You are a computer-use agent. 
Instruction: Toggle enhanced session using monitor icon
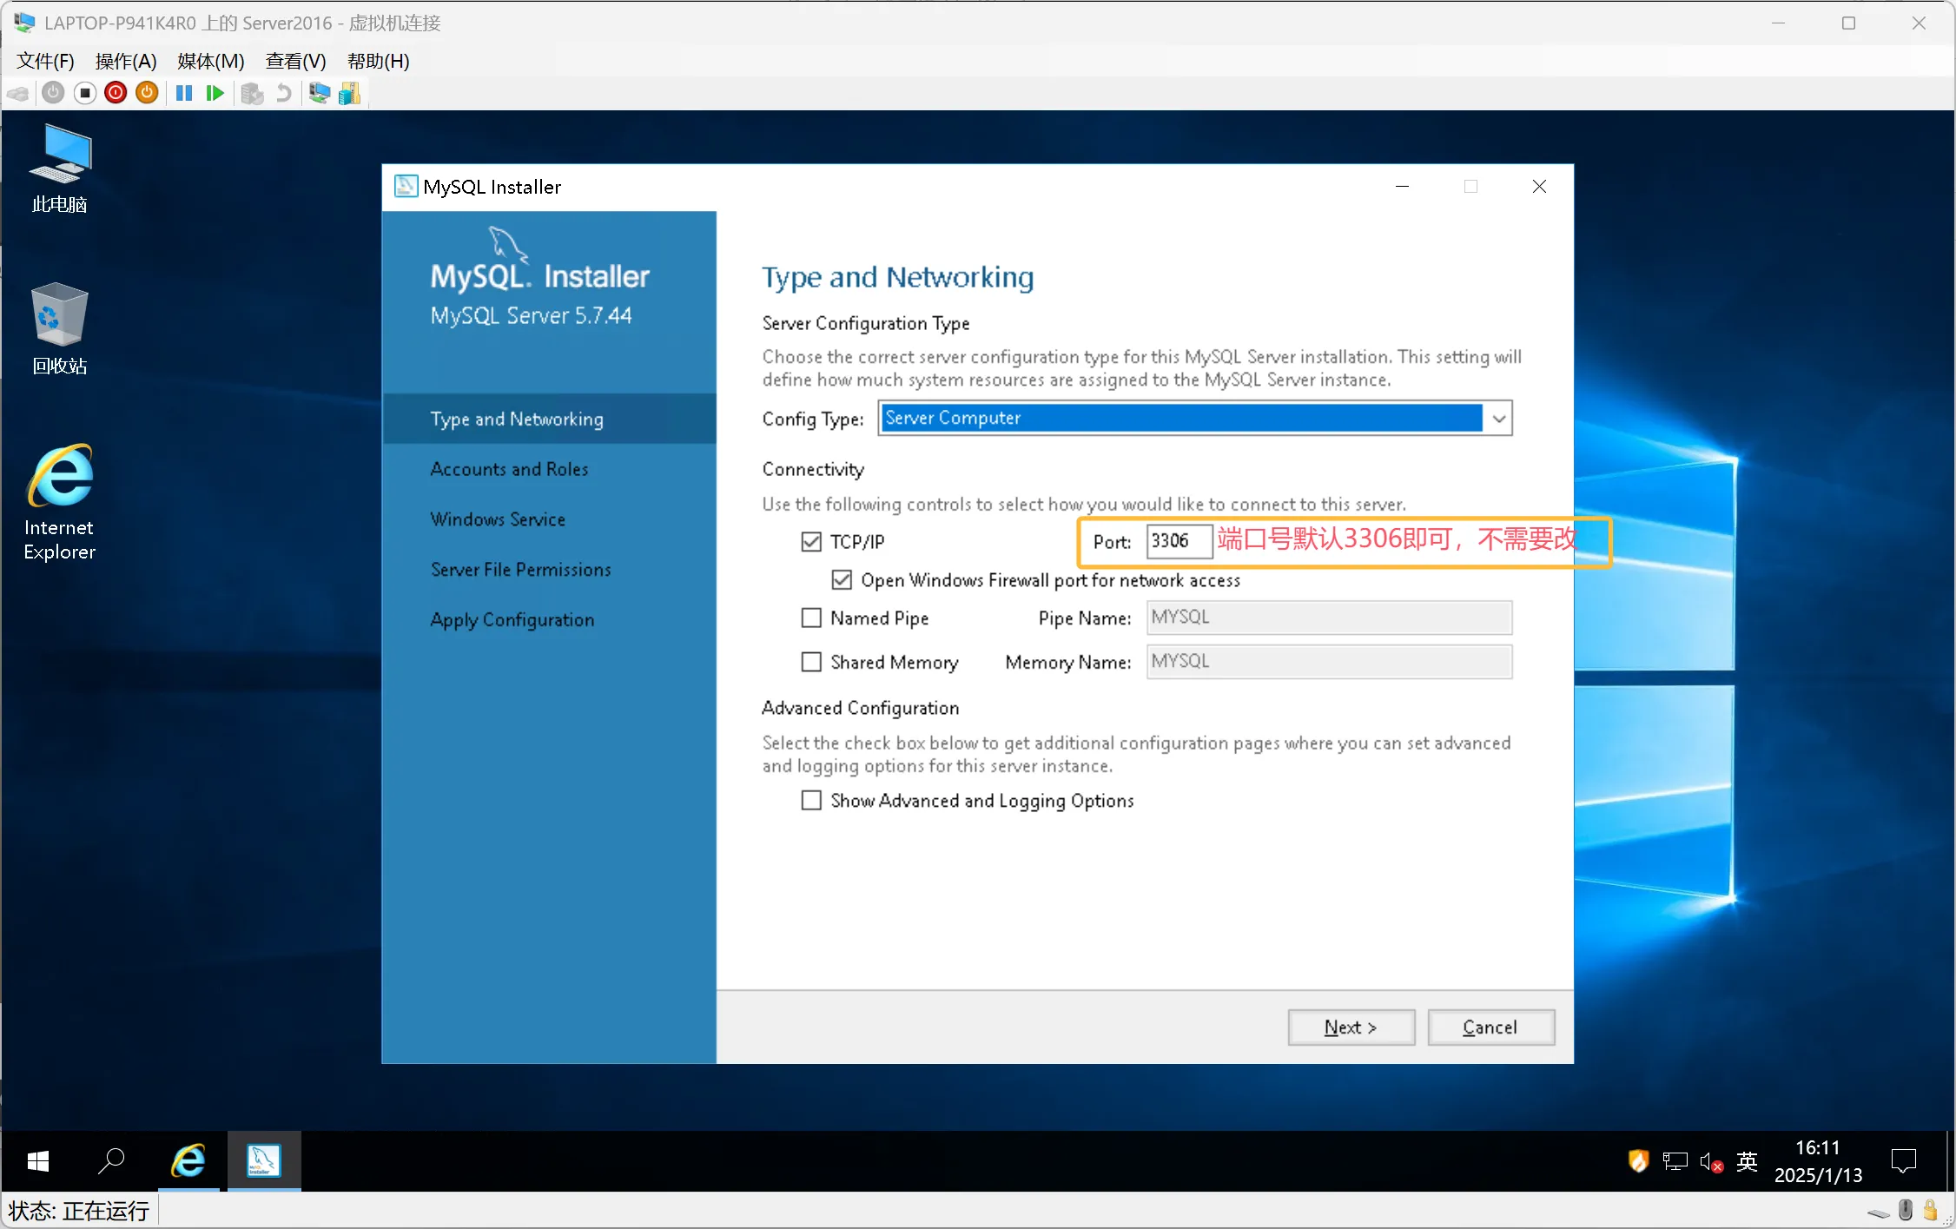(x=320, y=93)
